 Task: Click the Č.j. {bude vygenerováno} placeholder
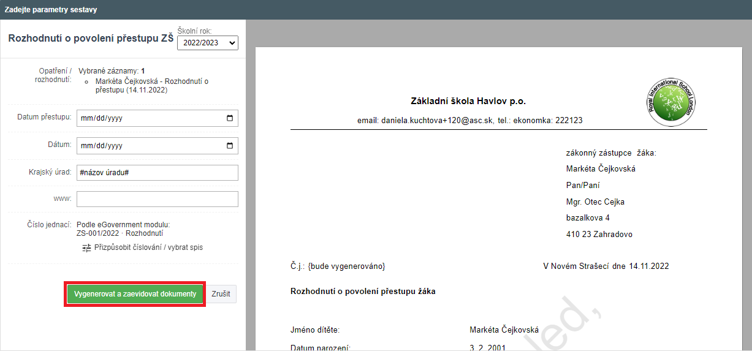click(x=338, y=266)
